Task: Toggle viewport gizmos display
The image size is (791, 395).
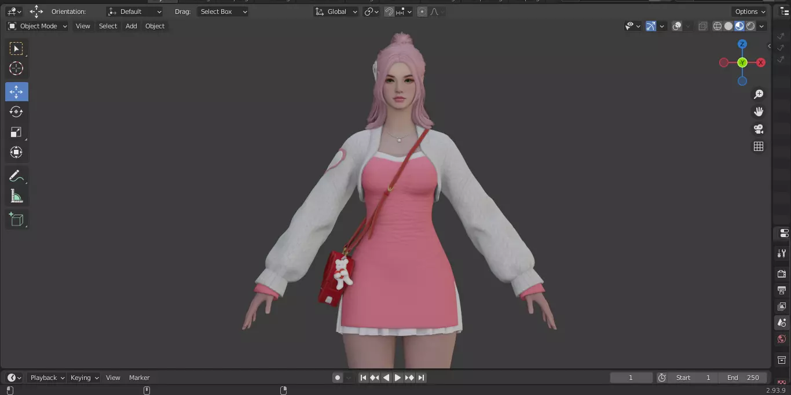Action: [651, 26]
